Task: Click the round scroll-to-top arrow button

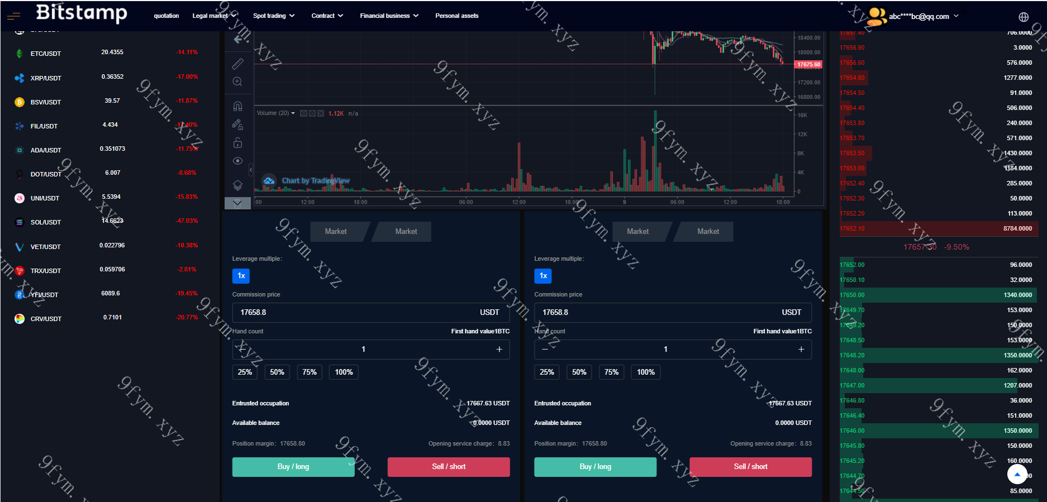Action: click(x=1017, y=475)
